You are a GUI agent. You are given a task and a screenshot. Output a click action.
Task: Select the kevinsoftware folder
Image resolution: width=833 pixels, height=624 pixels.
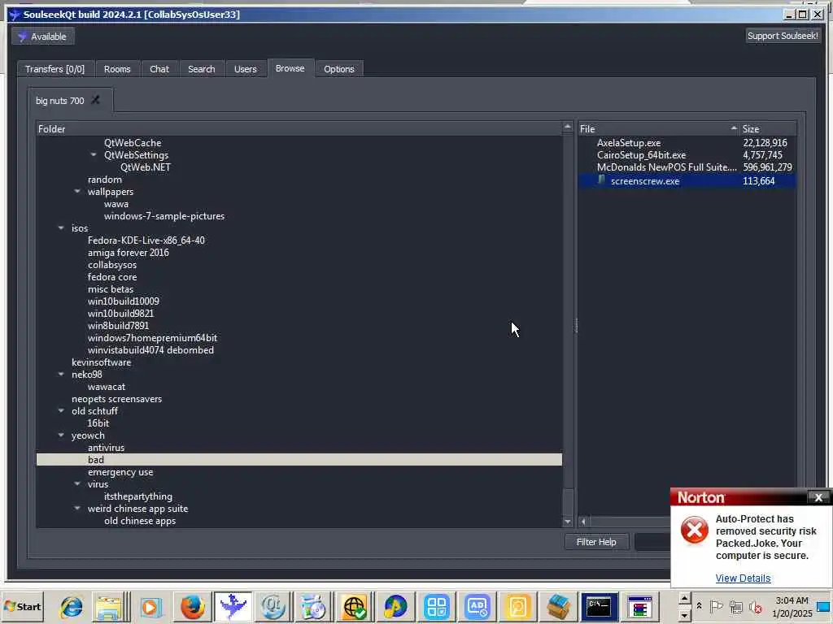click(102, 362)
